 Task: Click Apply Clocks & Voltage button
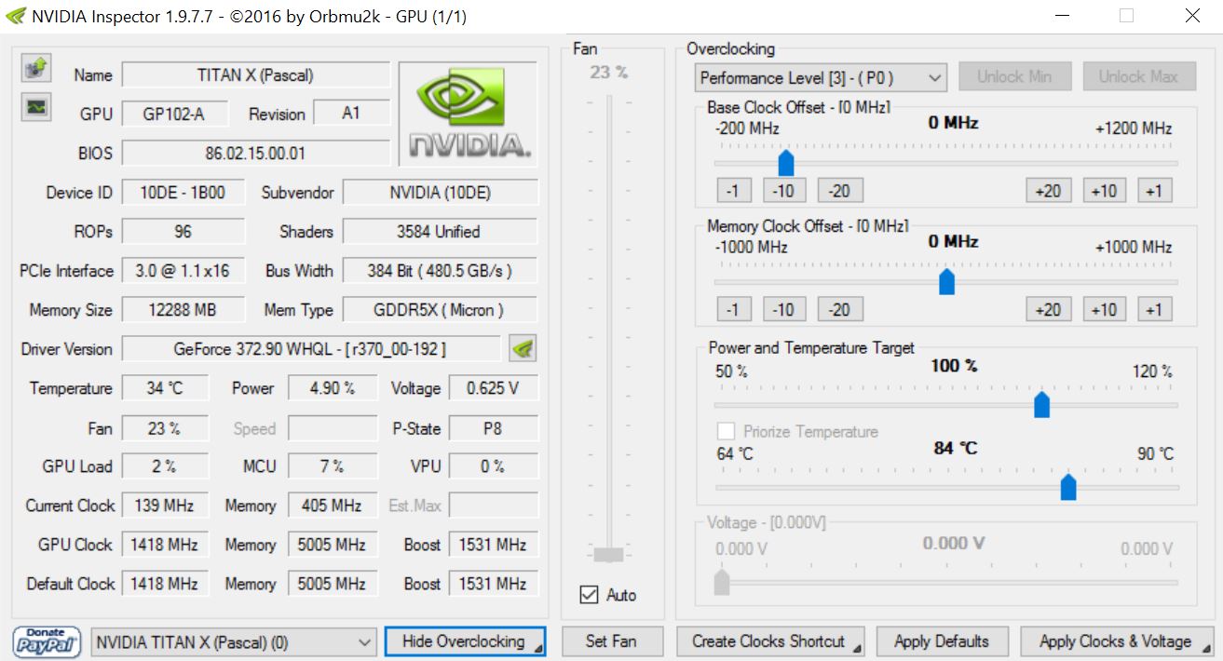(1117, 641)
